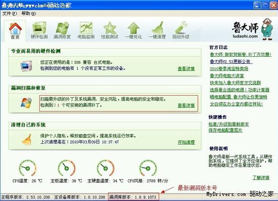Click the 主板温度: 38 ℃ label
Screen dimensions: 278x201
[x=66, y=181]
